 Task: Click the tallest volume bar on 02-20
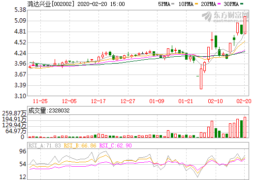coord(245,127)
